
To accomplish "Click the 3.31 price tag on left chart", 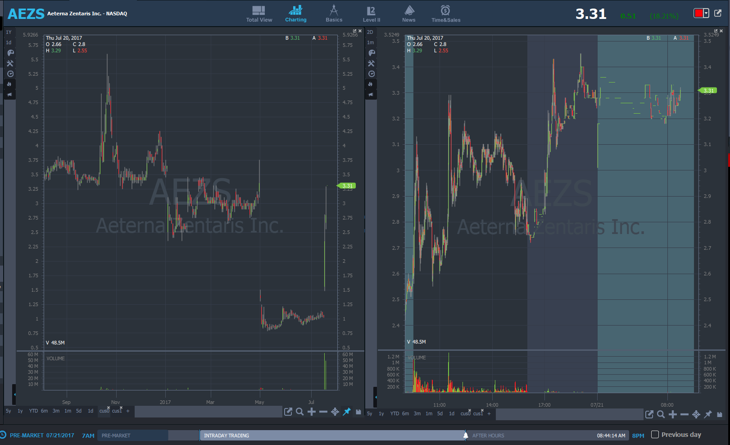I will coord(347,186).
